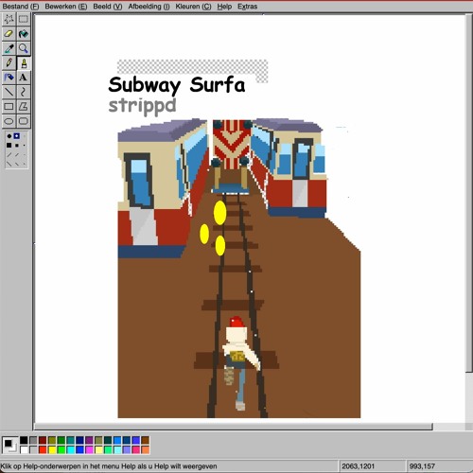Select the Brush tool
Screen dimensions: 473x473
[24, 62]
